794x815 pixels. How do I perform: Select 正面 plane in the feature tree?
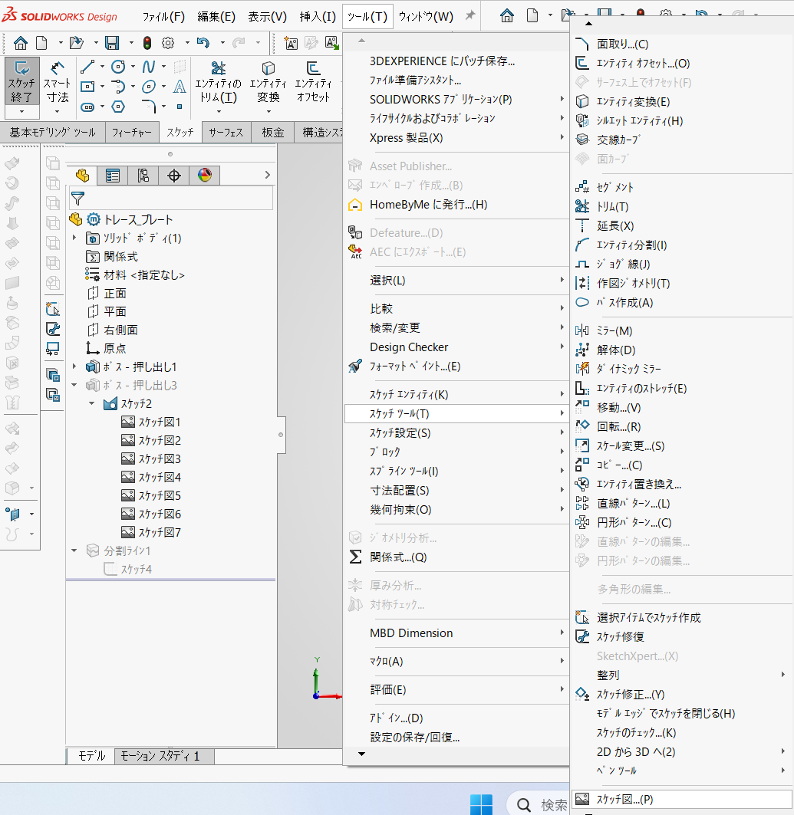[x=107, y=294]
